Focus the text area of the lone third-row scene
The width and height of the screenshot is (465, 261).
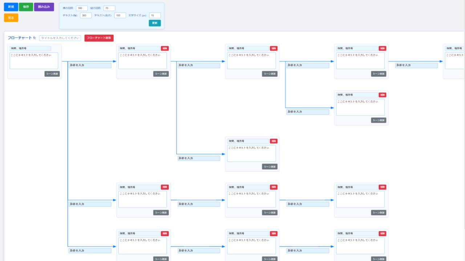pyautogui.click(x=251, y=153)
